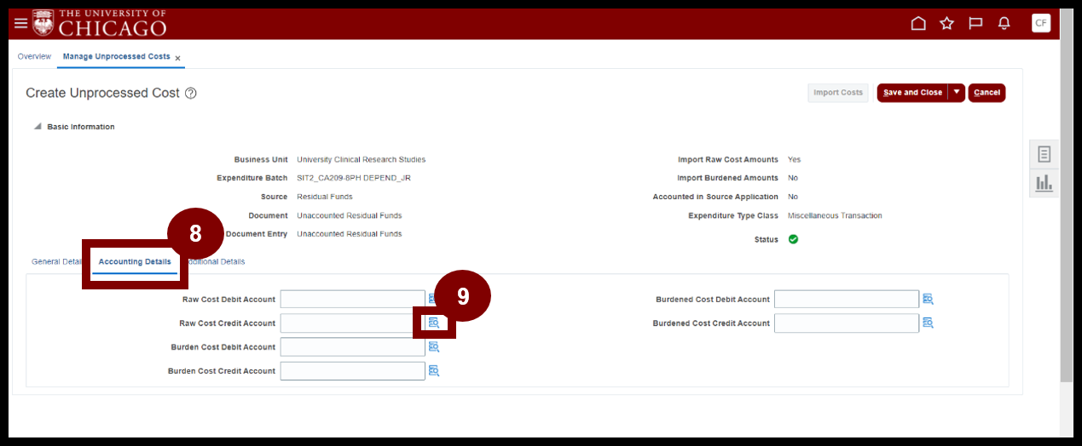This screenshot has height=446, width=1082.
Task: Focus the Burdened Cost Debit Account field
Action: 847,299
